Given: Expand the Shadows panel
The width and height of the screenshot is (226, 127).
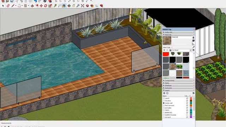Looking at the screenshot, I should [179, 85].
